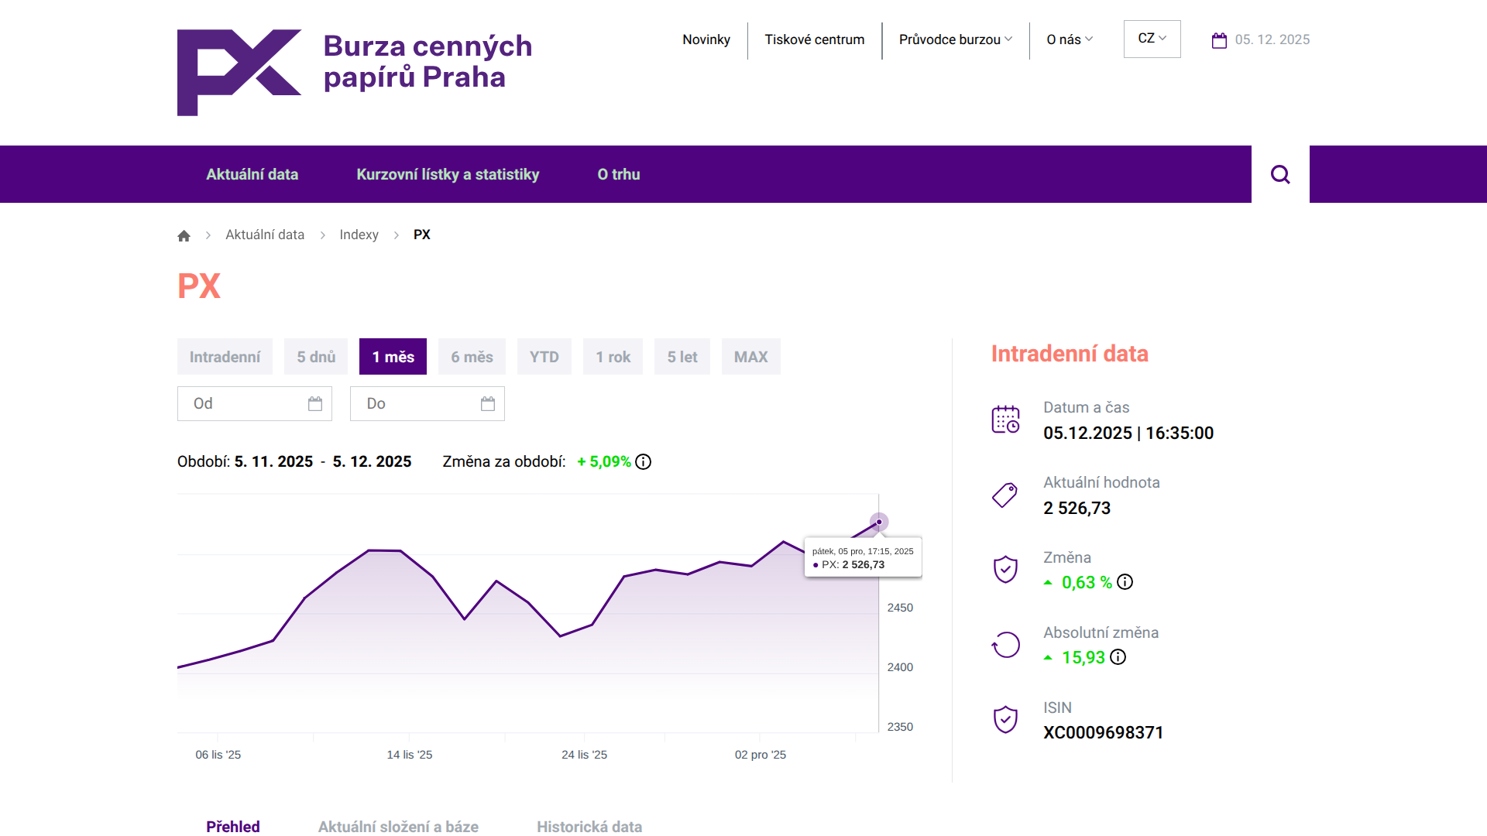Click the + 5,09% period change value
Image resolution: width=1487 pixels, height=836 pixels.
click(604, 462)
